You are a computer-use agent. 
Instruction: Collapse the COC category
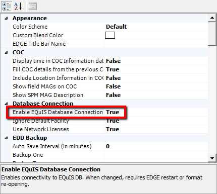[x=7, y=52]
